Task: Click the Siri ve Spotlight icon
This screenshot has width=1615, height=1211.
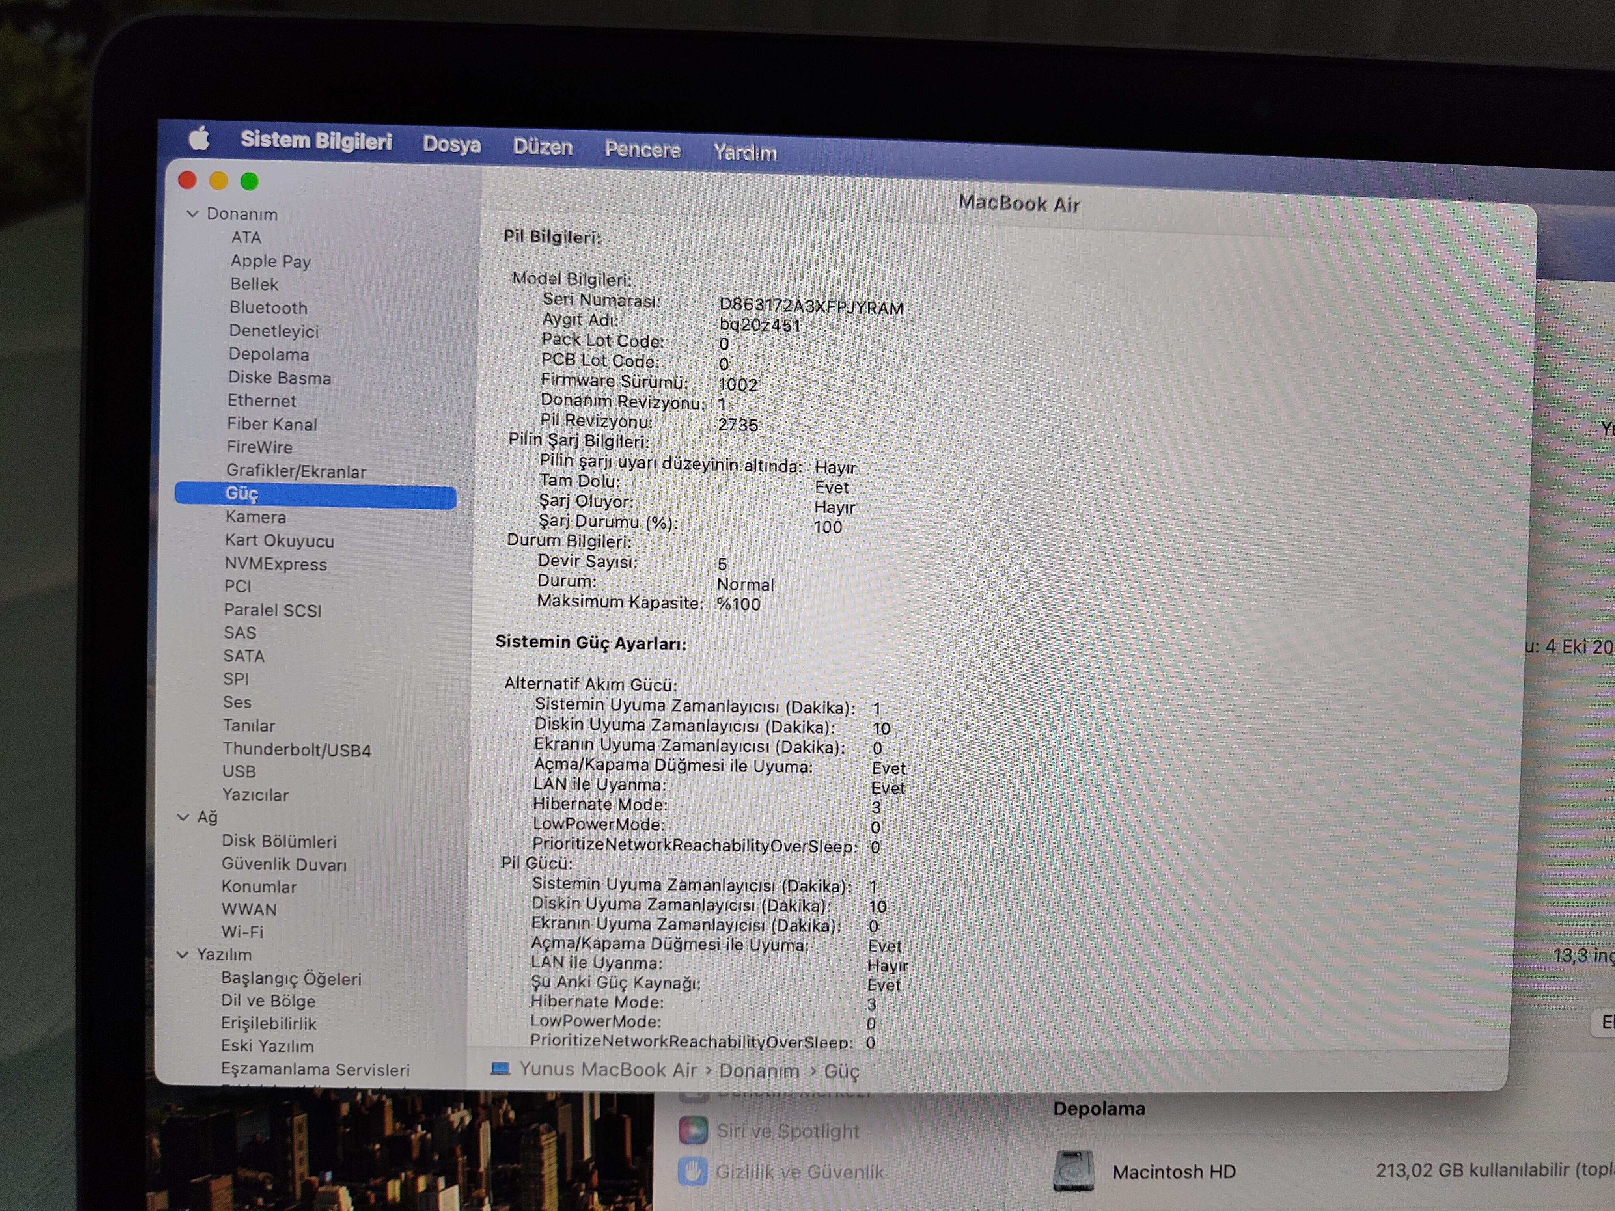Action: click(693, 1131)
